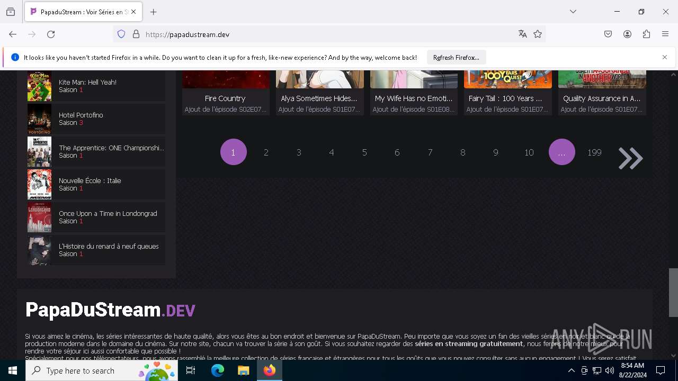Open Once Upon a Time in Londongrad
The image size is (678, 381).
[x=108, y=213]
